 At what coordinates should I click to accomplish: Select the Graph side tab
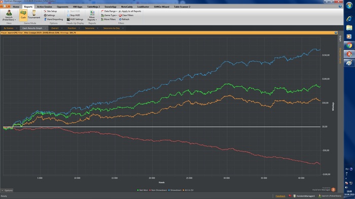[340, 38]
